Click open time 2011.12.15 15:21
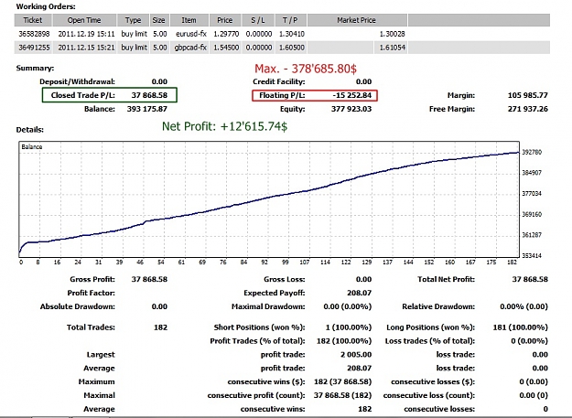Viewport: 572px width, 418px height. (x=86, y=48)
